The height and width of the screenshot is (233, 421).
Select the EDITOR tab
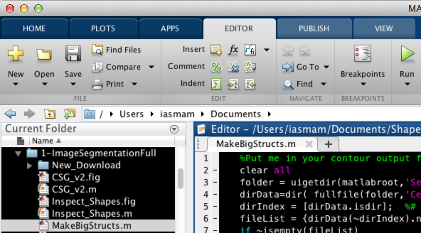[x=239, y=29]
